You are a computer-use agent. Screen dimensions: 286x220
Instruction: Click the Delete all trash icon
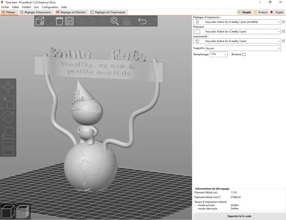[x=59, y=21]
